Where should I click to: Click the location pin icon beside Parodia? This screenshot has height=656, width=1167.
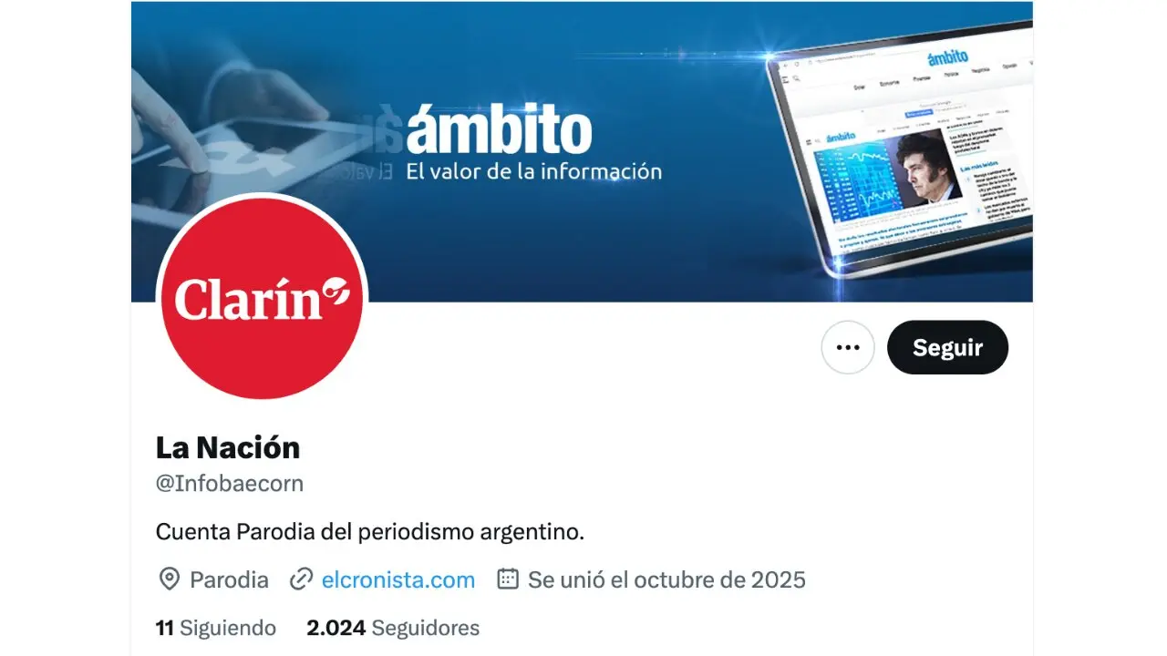click(169, 579)
